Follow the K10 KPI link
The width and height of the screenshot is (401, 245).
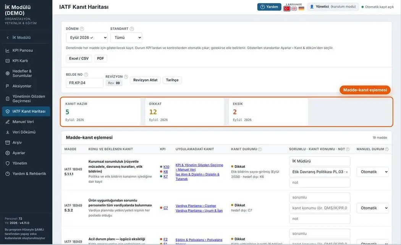[x=166, y=167]
